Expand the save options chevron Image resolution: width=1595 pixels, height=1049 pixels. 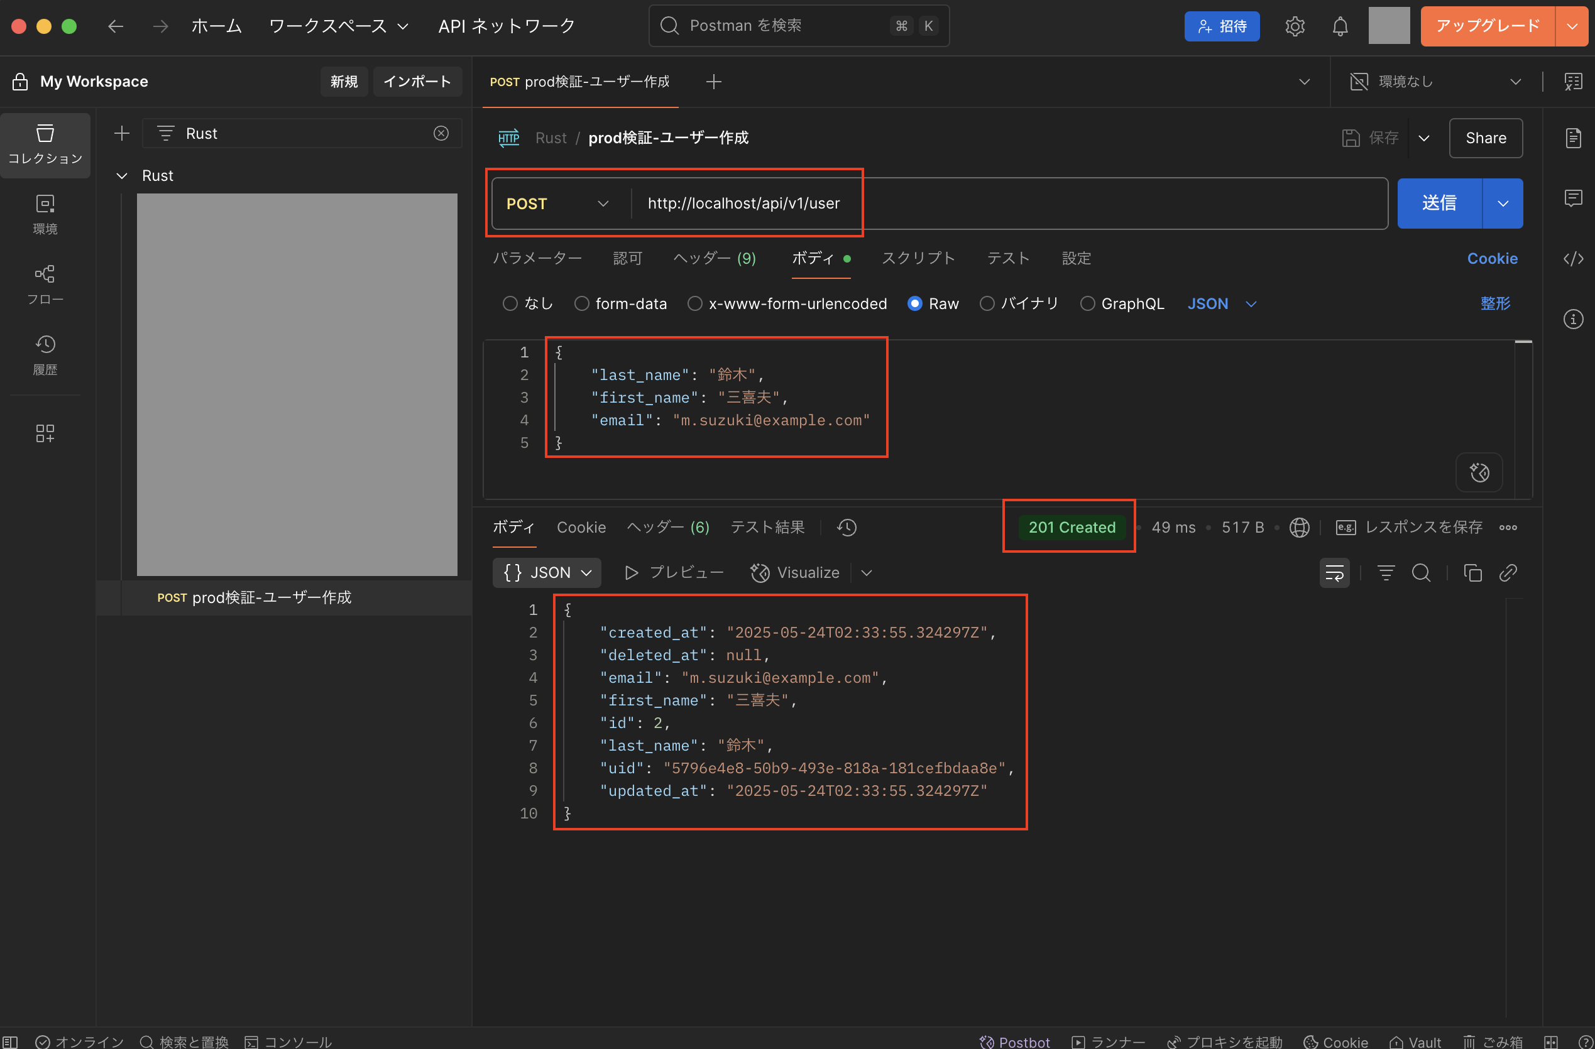tap(1424, 138)
